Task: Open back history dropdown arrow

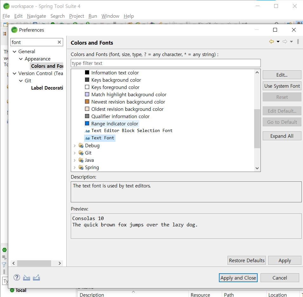Action: (x=278, y=41)
